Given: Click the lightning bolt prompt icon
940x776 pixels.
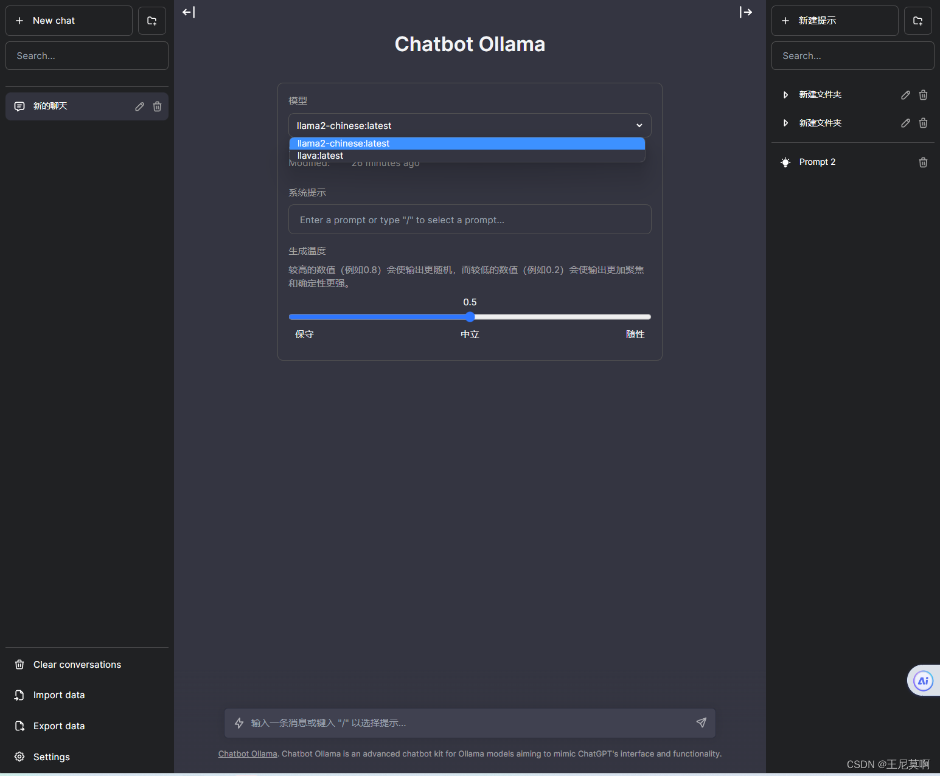Looking at the screenshot, I should click(239, 723).
